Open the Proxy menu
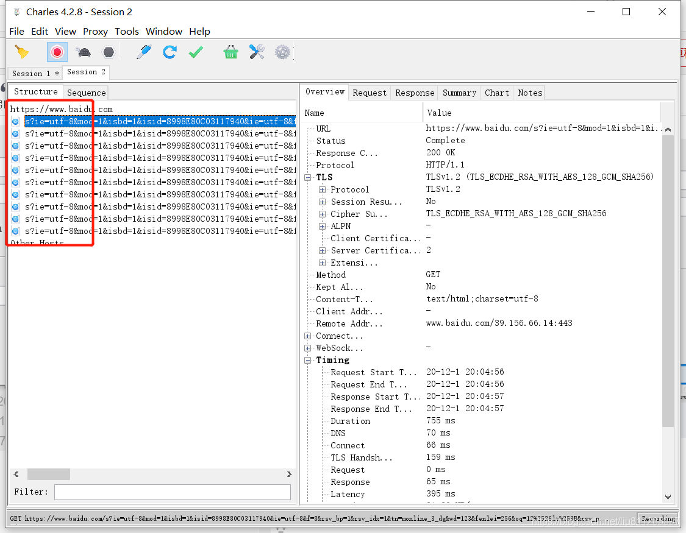 click(95, 32)
